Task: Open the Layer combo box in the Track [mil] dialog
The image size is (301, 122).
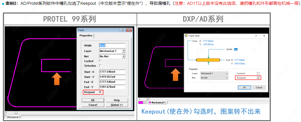Action: point(214,73)
